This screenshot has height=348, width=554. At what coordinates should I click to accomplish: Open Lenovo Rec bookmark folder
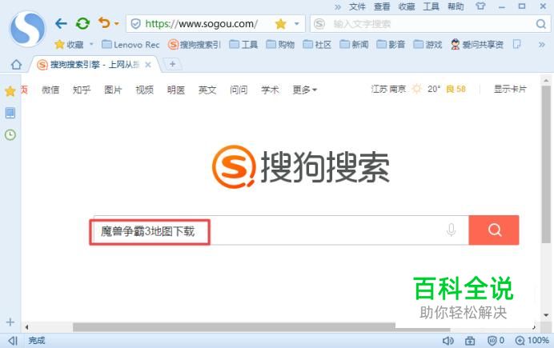(130, 45)
